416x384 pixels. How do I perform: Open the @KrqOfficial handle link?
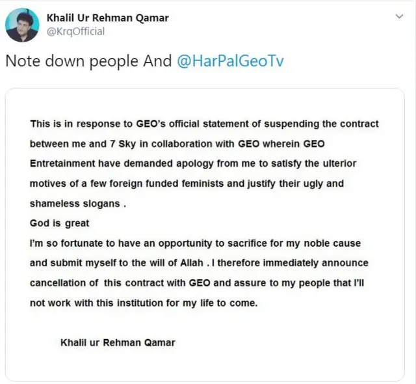point(75,31)
